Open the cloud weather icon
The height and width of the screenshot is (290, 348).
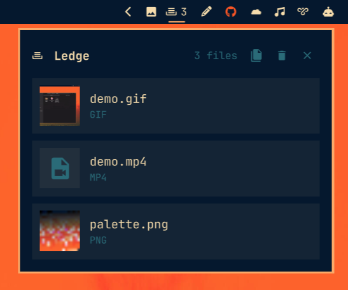click(256, 11)
